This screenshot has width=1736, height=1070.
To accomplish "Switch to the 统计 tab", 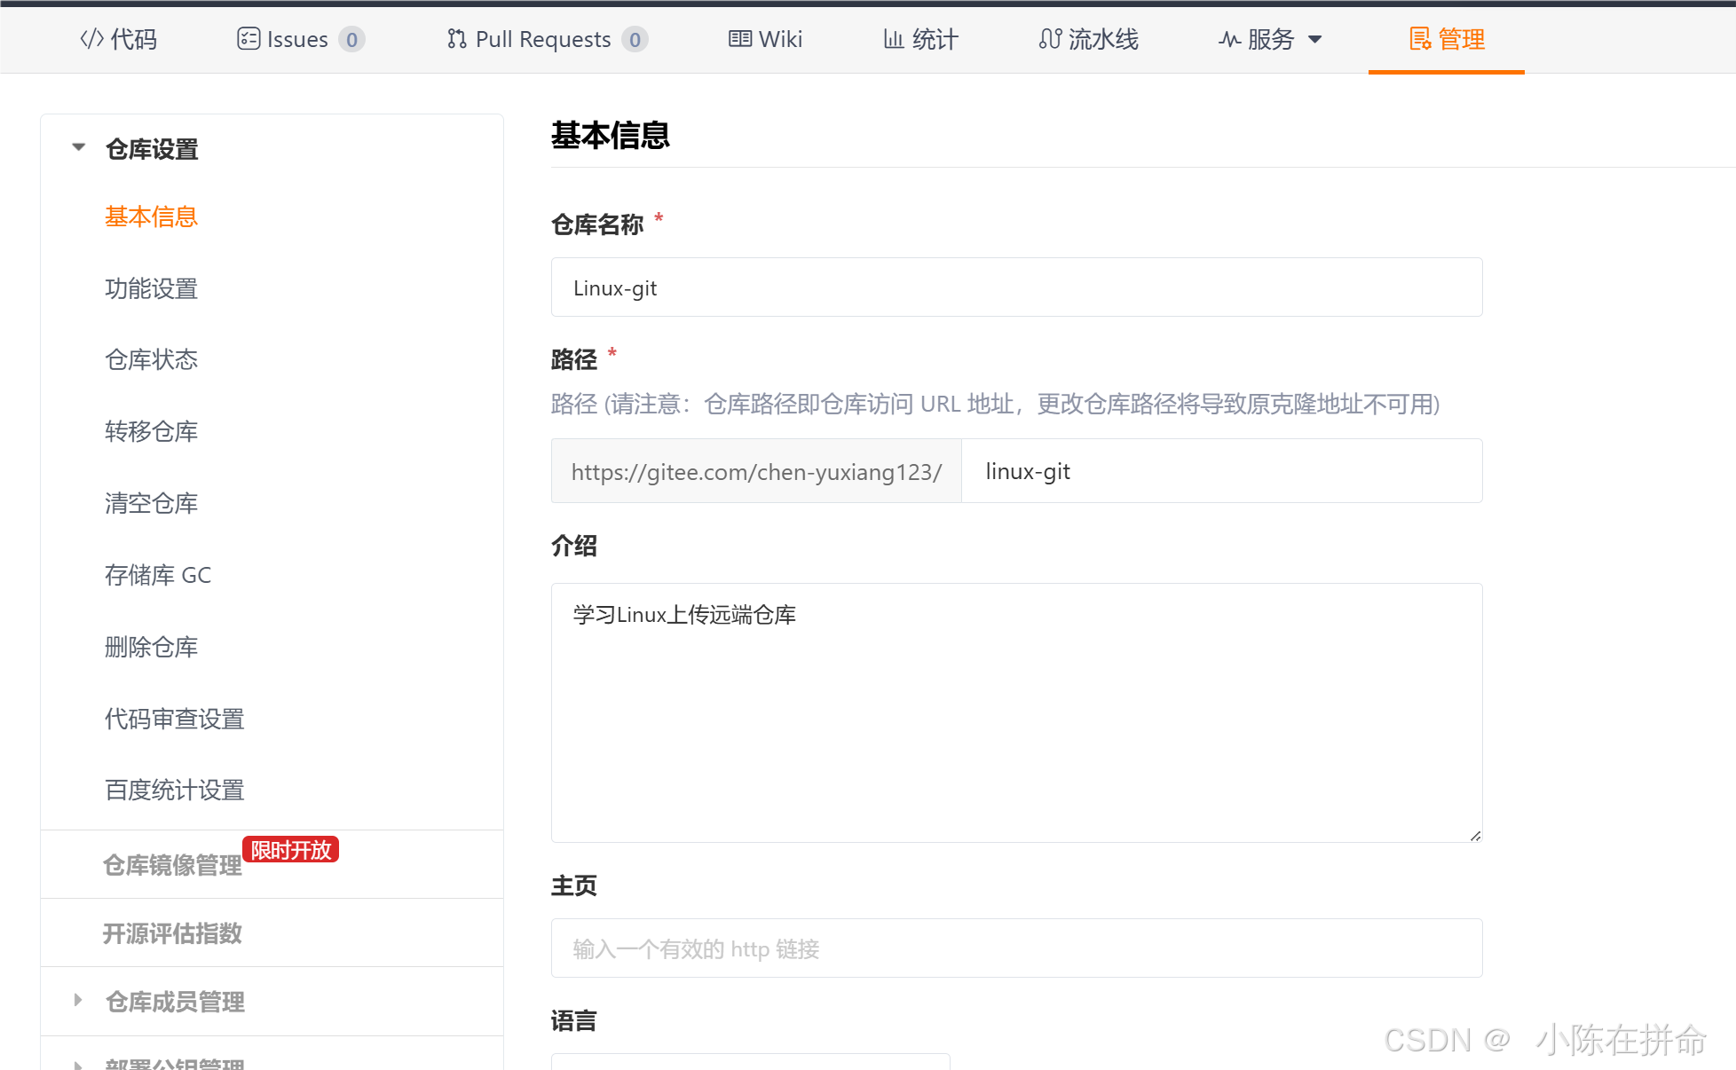I will [x=935, y=39].
